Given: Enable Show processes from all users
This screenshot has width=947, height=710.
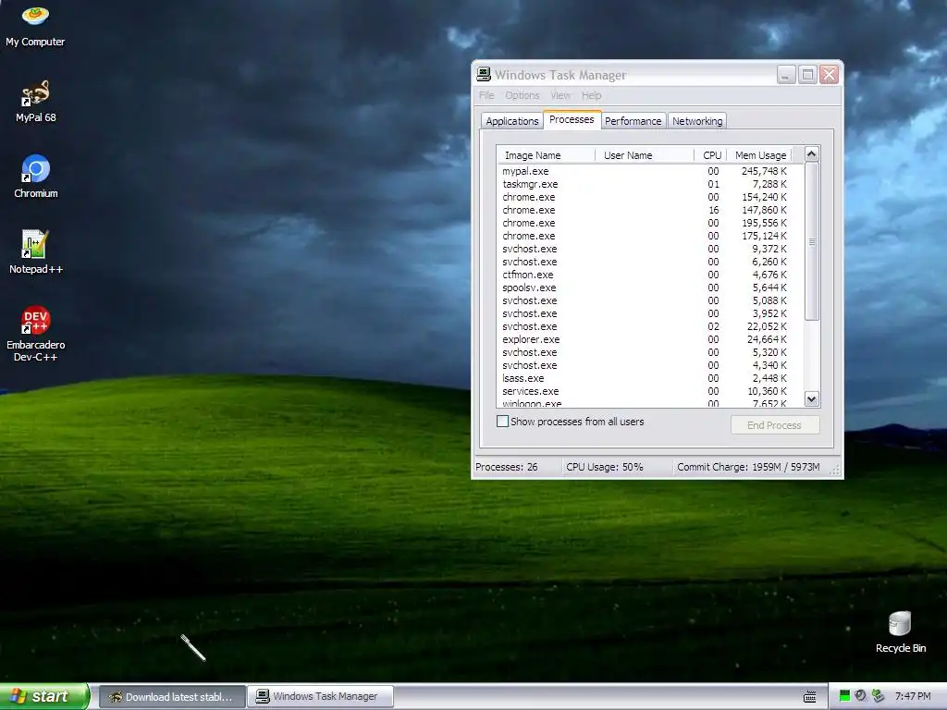Looking at the screenshot, I should click(502, 422).
